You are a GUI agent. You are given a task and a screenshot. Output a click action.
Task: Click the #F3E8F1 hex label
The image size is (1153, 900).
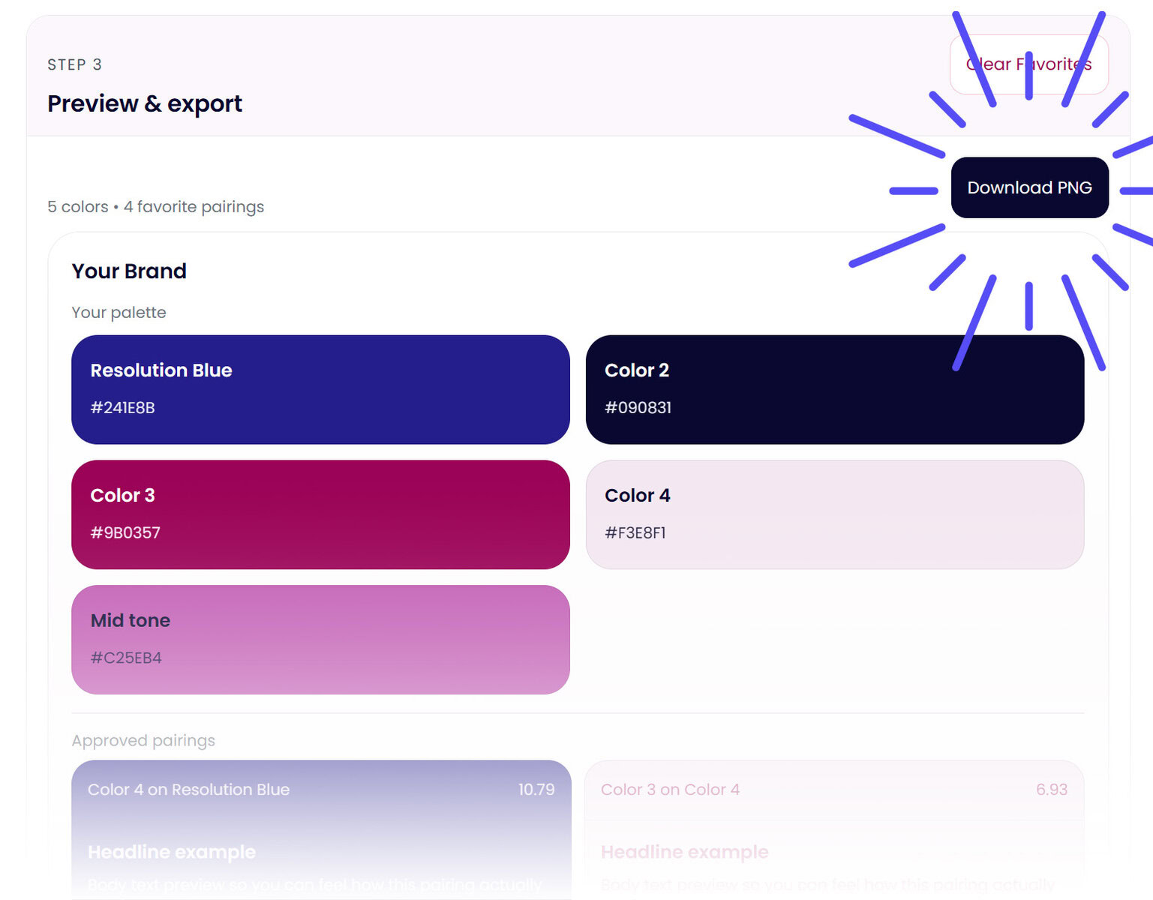click(x=635, y=533)
